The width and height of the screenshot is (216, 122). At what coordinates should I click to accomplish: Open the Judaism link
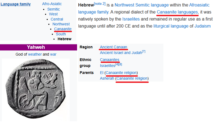click(x=202, y=26)
